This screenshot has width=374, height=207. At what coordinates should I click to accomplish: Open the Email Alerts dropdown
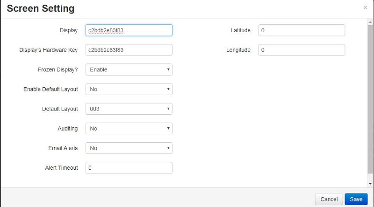[129, 148]
